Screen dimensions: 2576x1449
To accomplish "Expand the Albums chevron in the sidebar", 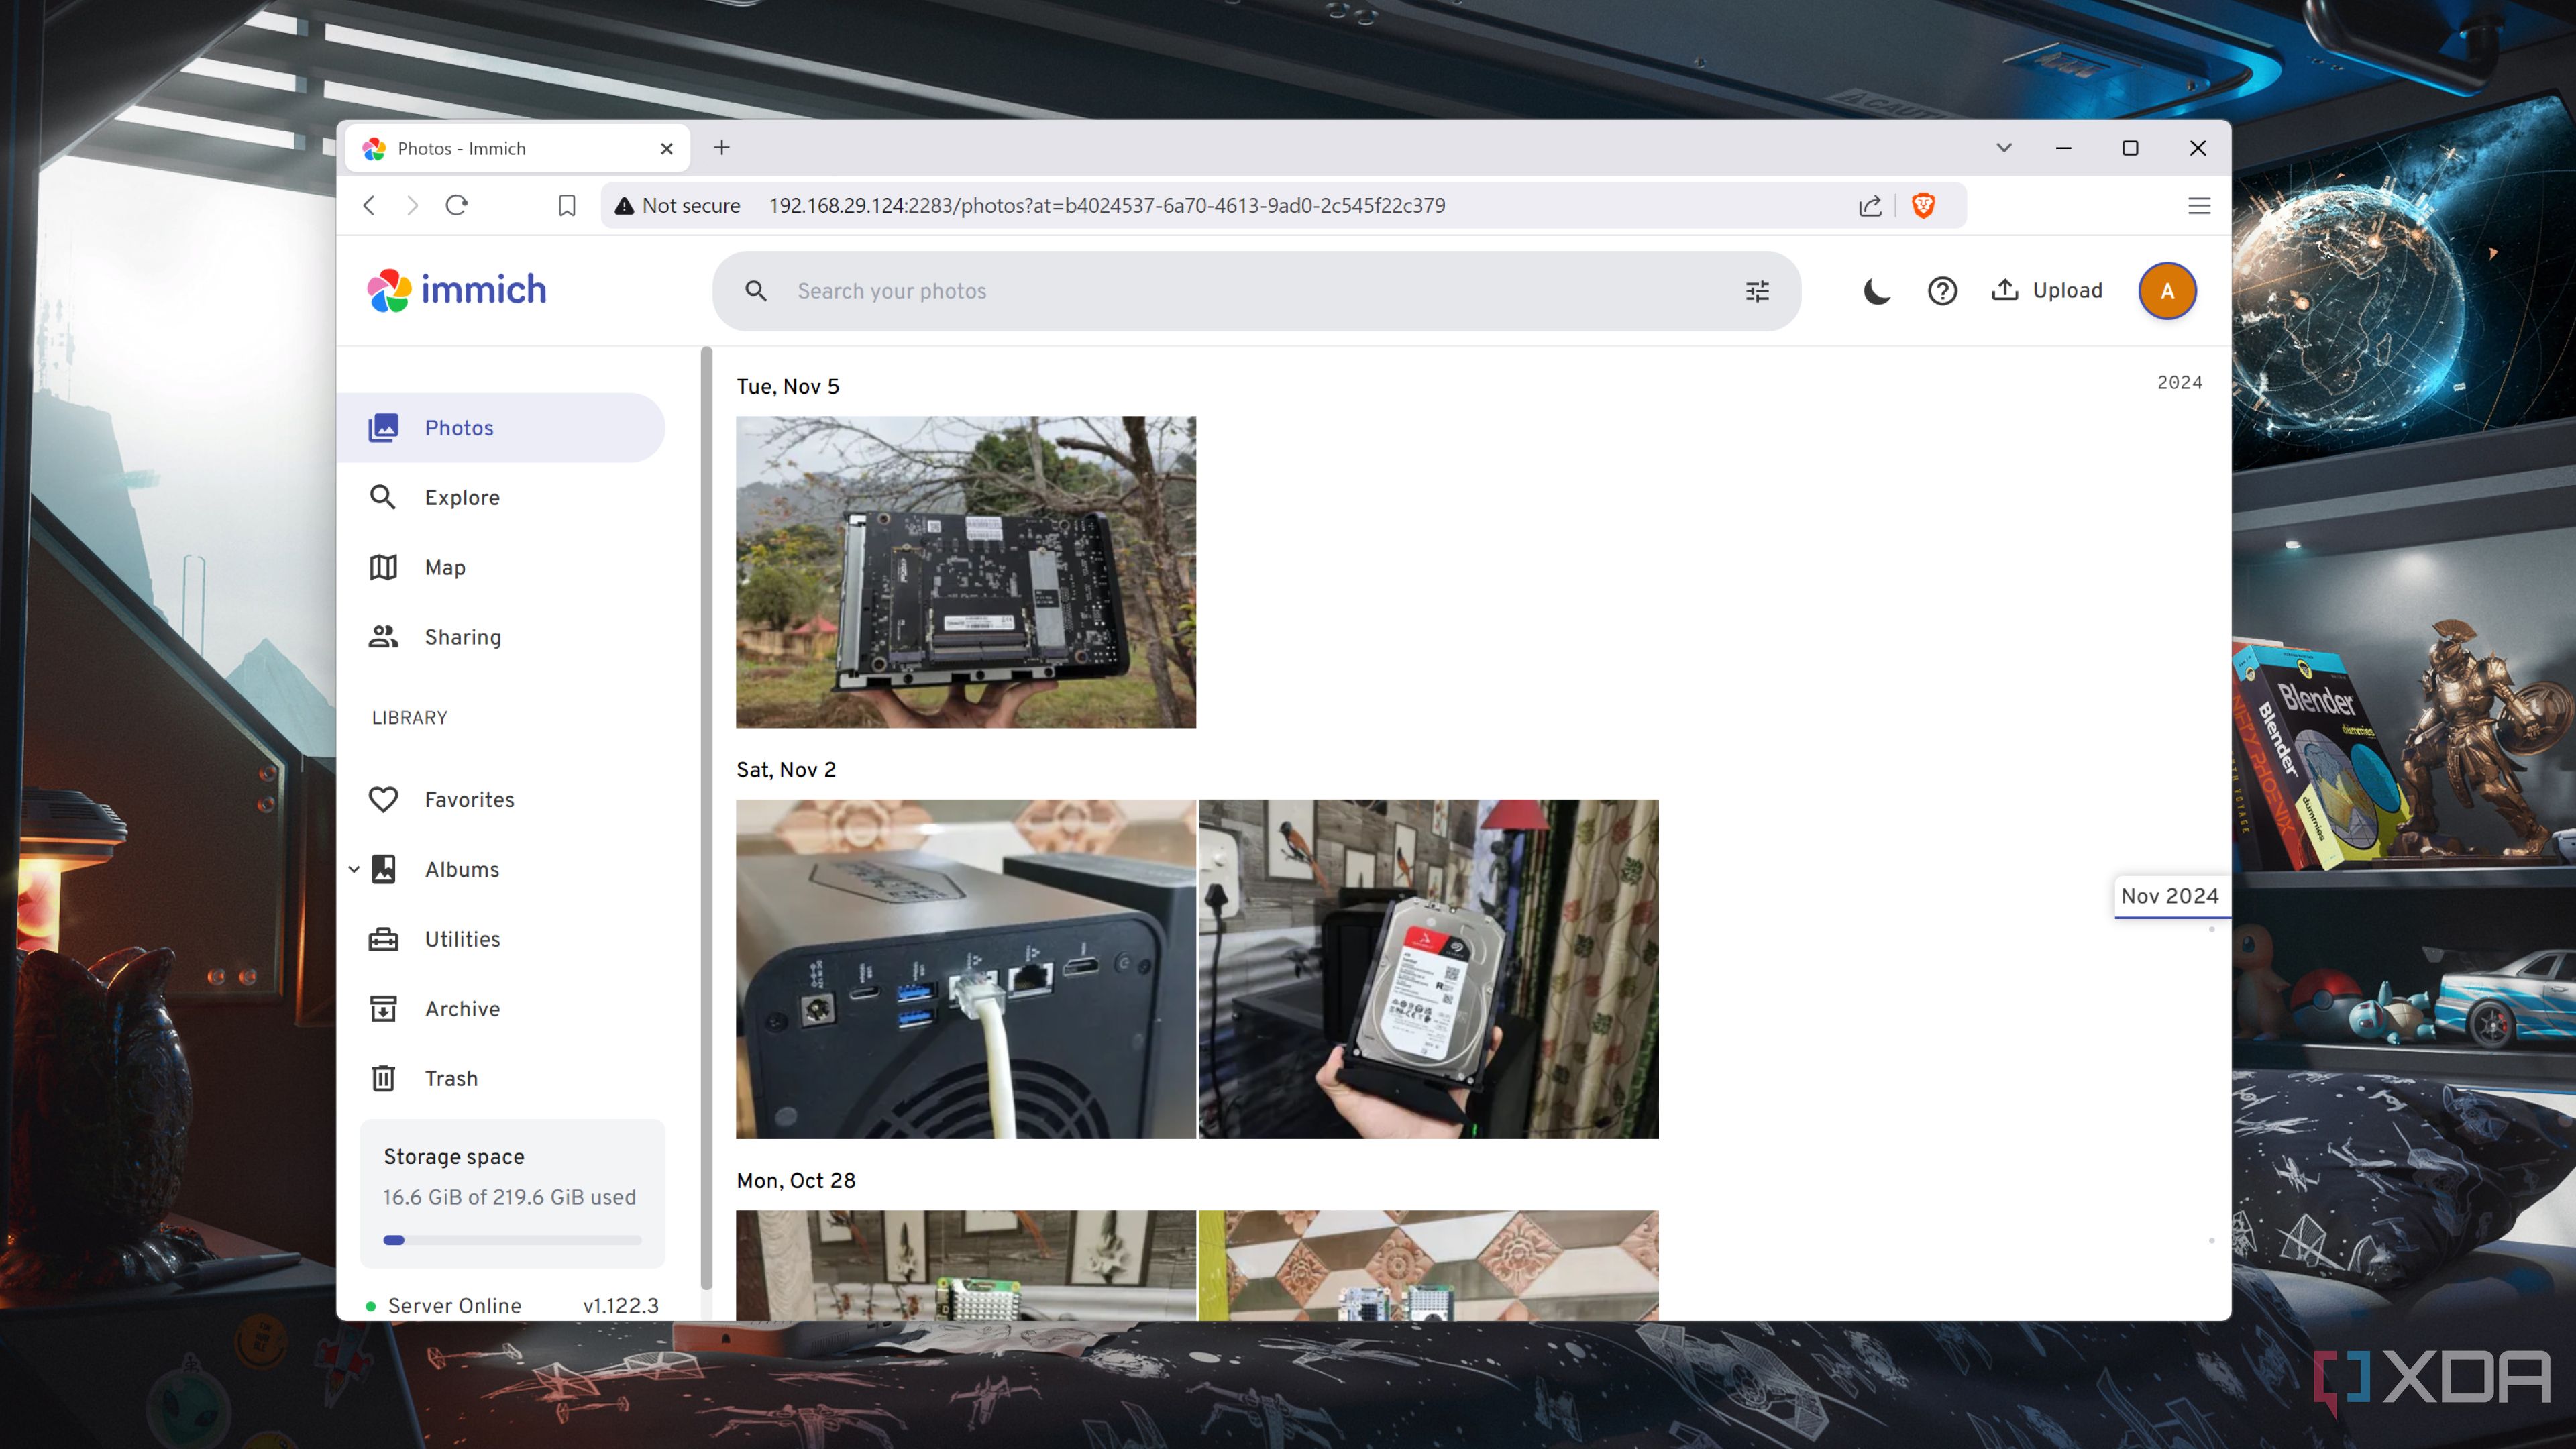I will tap(354, 869).
